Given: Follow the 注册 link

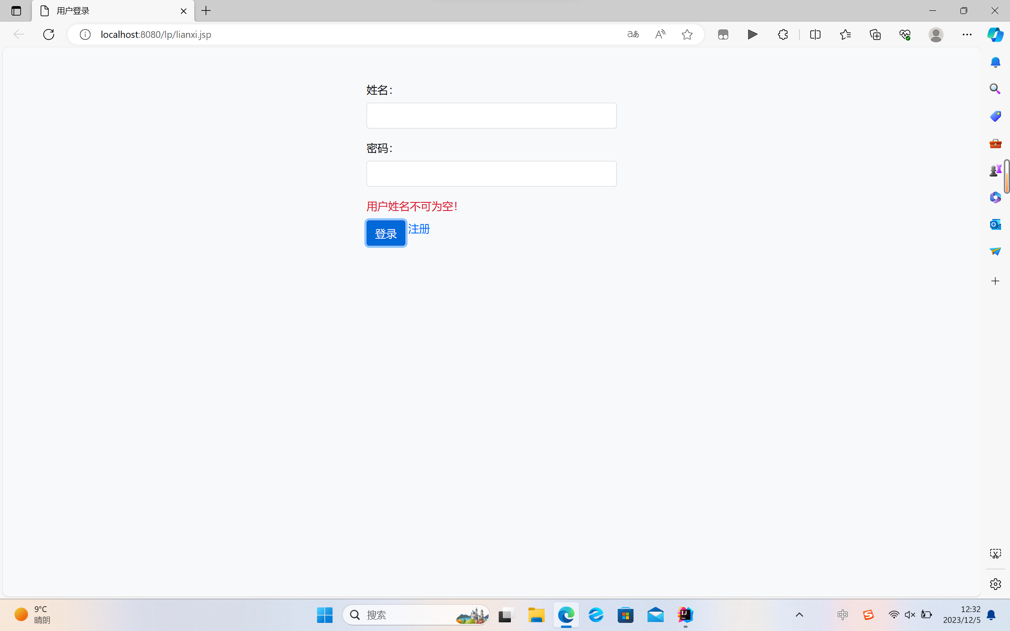Looking at the screenshot, I should [419, 229].
